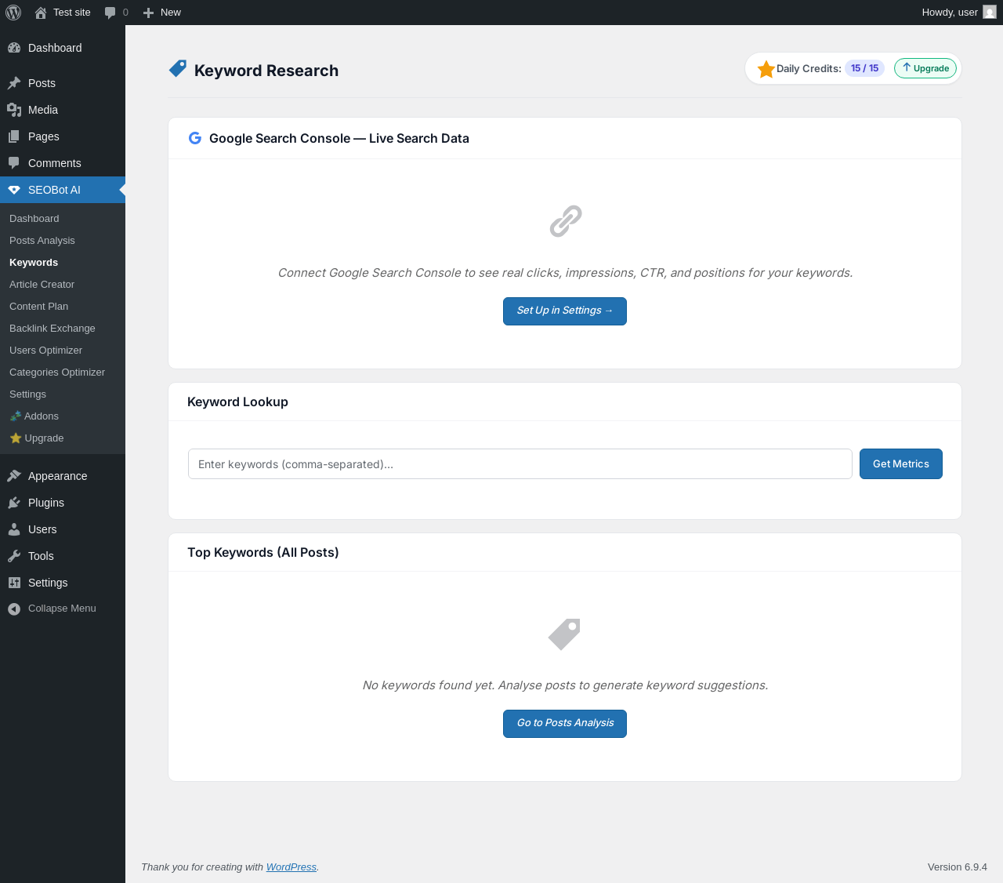Open the Plugins menu label

click(46, 503)
